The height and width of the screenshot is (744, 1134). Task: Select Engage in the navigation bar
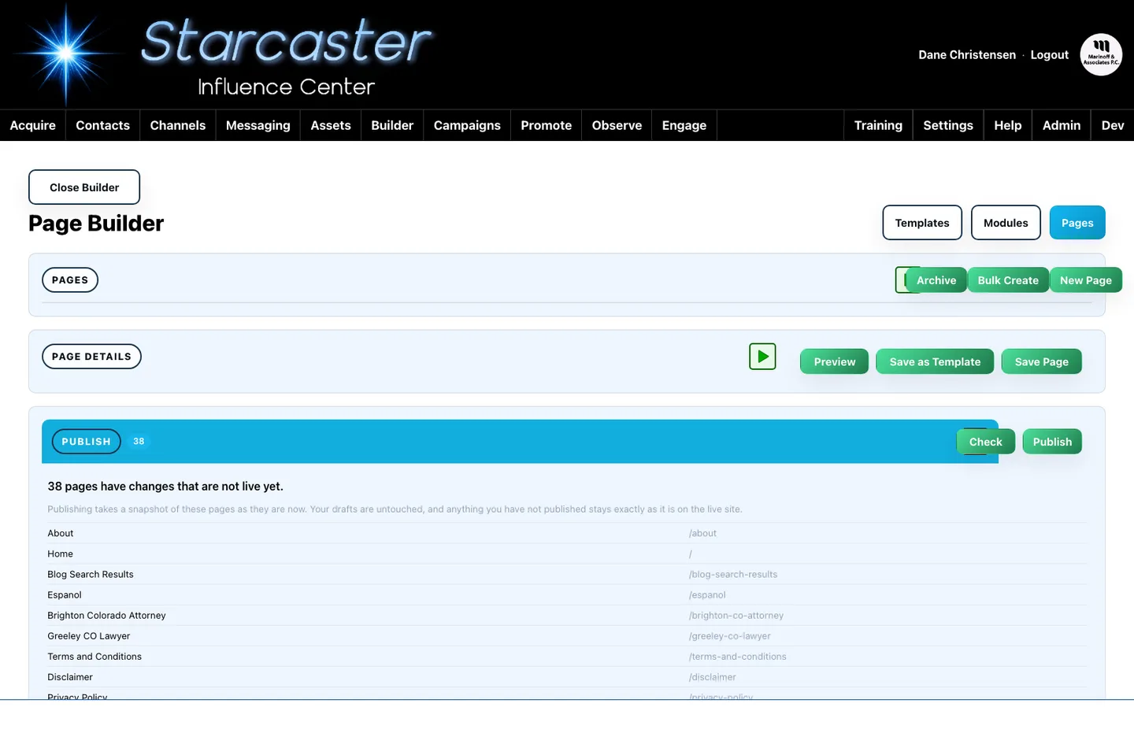pyautogui.click(x=684, y=125)
